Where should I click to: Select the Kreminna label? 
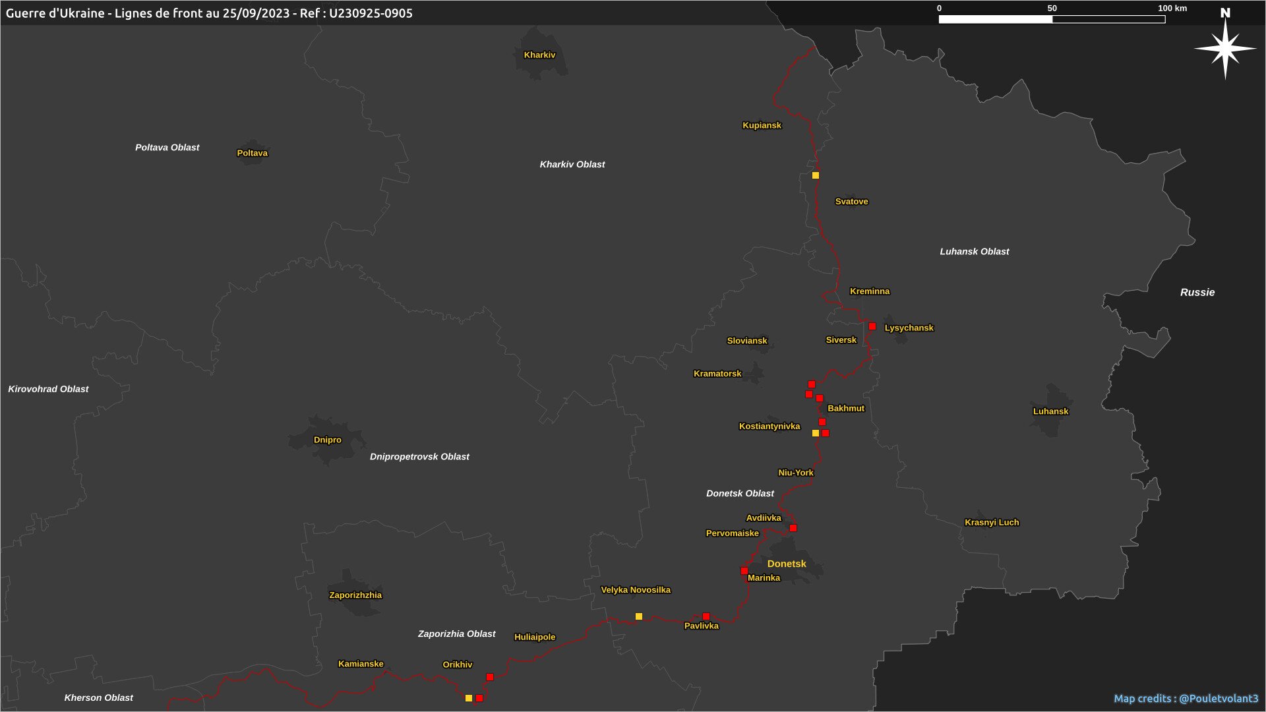[x=870, y=291]
